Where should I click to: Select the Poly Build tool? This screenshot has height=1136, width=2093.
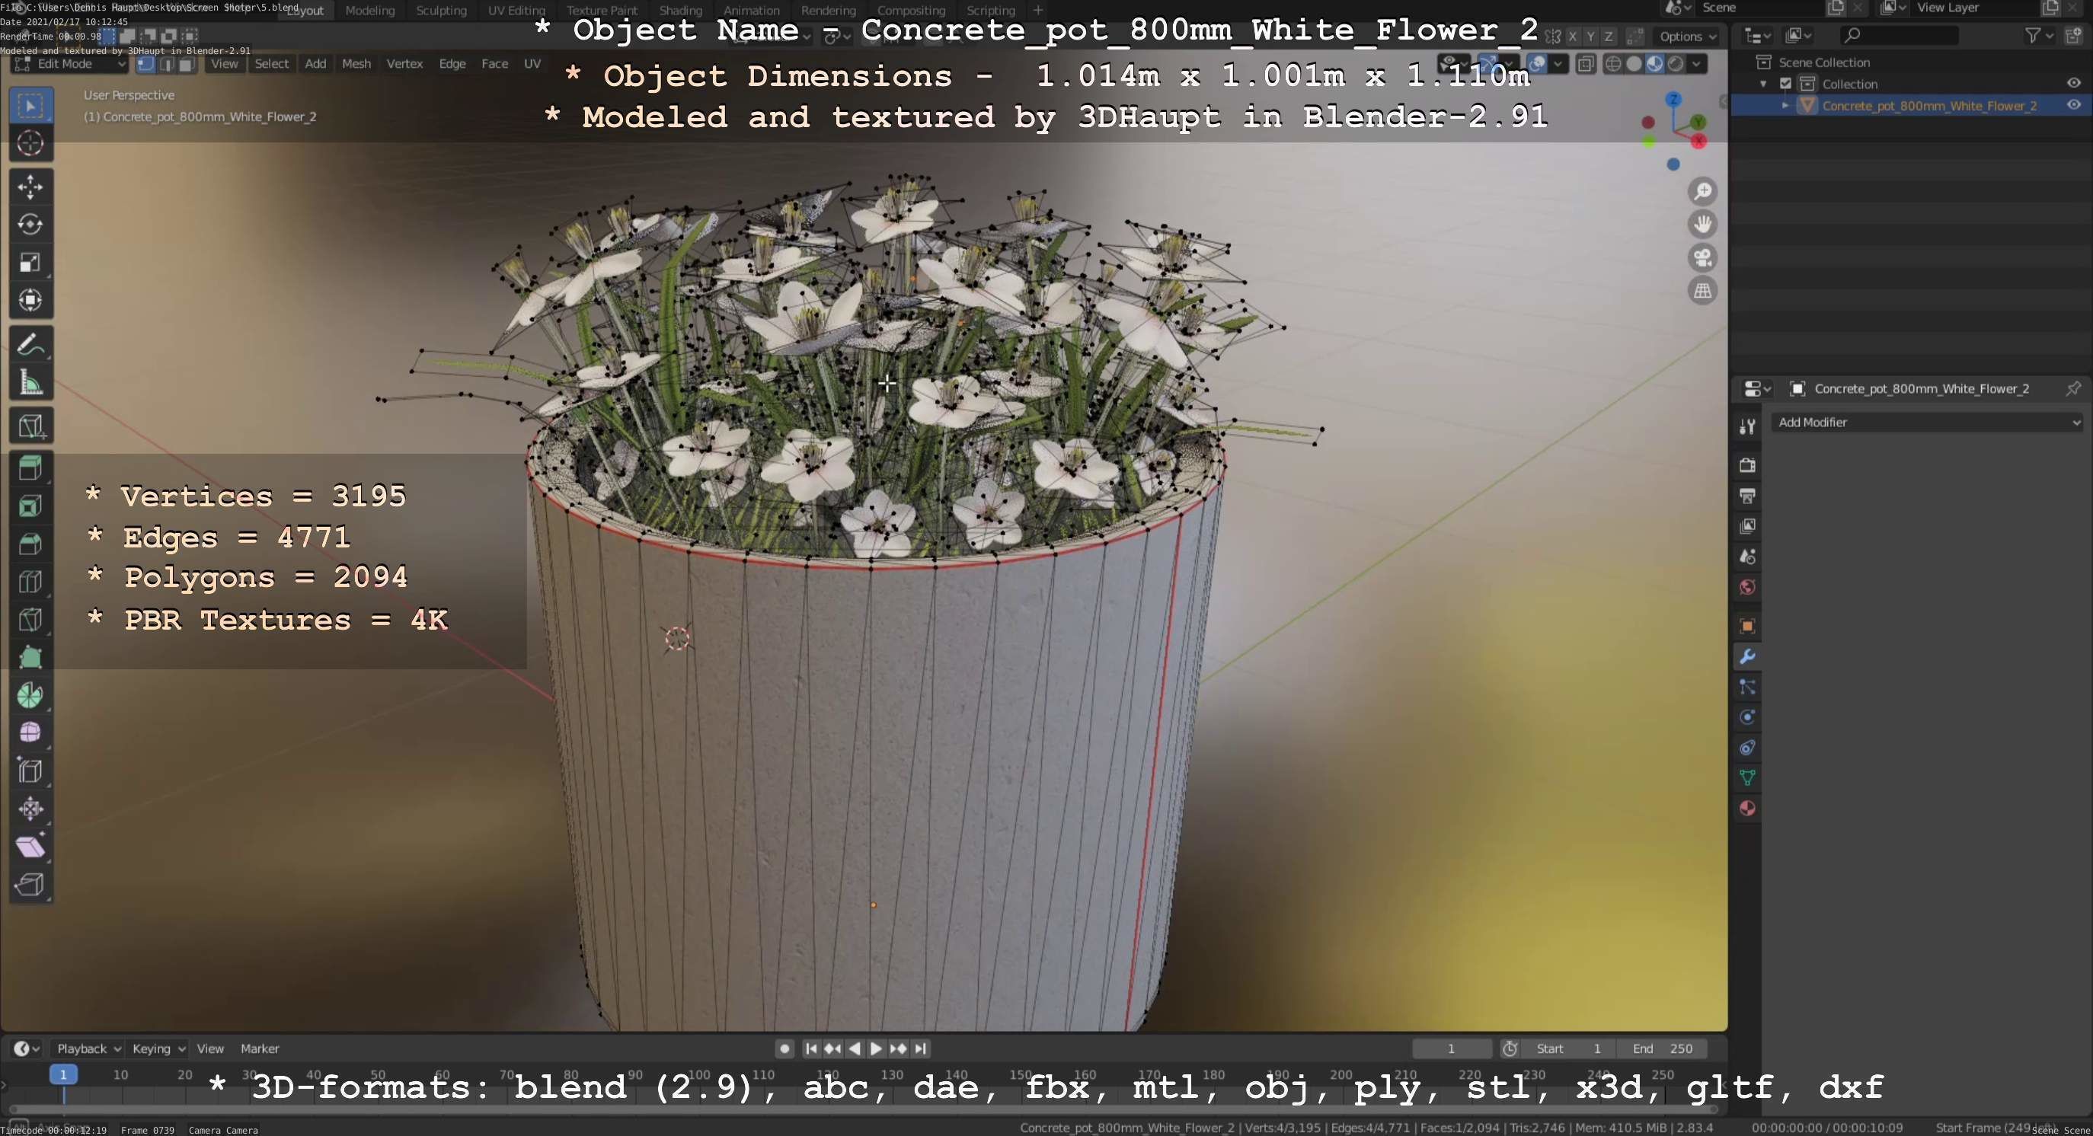31,658
